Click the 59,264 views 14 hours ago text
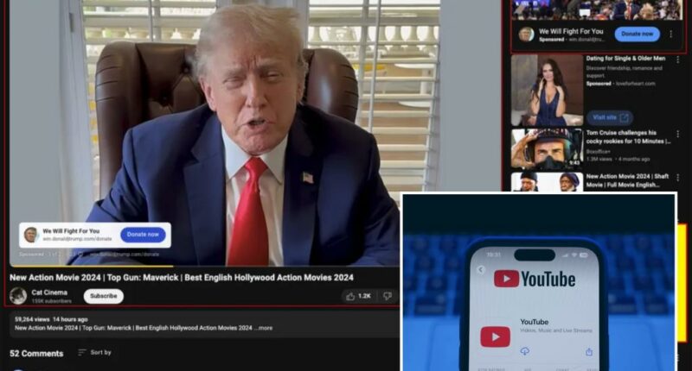 point(51,319)
